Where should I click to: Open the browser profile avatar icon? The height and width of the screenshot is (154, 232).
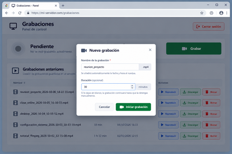click(x=221, y=13)
